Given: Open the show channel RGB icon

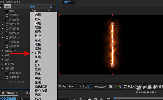Looking at the screenshot, I should 120,86.
